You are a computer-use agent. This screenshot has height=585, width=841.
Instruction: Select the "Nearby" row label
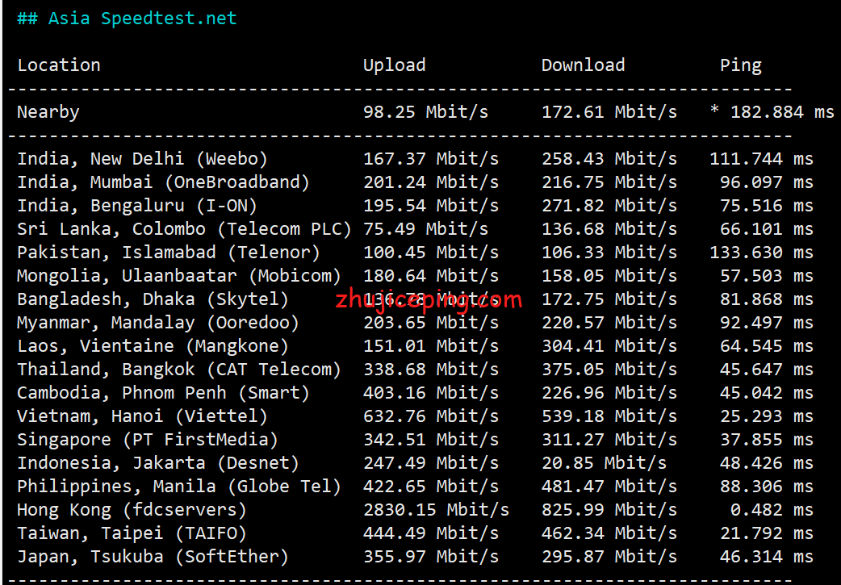point(48,112)
